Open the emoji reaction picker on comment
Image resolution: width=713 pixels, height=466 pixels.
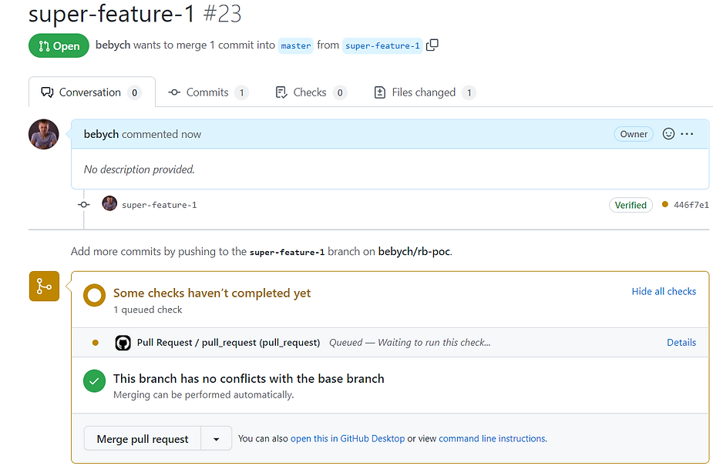[x=668, y=133]
